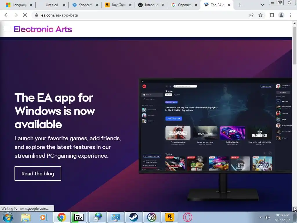Open a new browser tab
The width and height of the screenshot is (297, 223).
click(240, 5)
